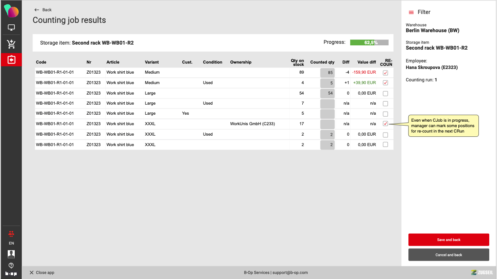Screen dimensions: 497x279
Task: Open the EN language selector
Action: click(11, 243)
